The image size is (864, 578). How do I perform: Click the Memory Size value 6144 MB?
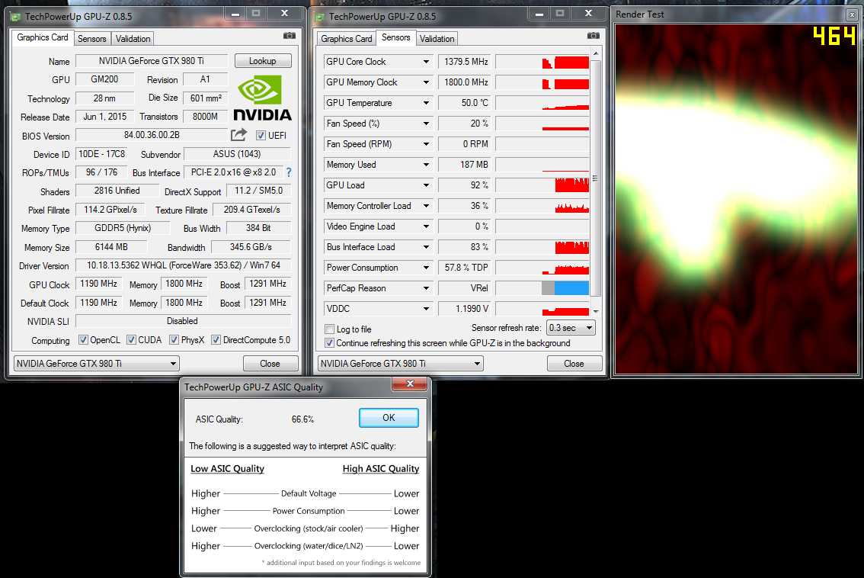click(111, 246)
